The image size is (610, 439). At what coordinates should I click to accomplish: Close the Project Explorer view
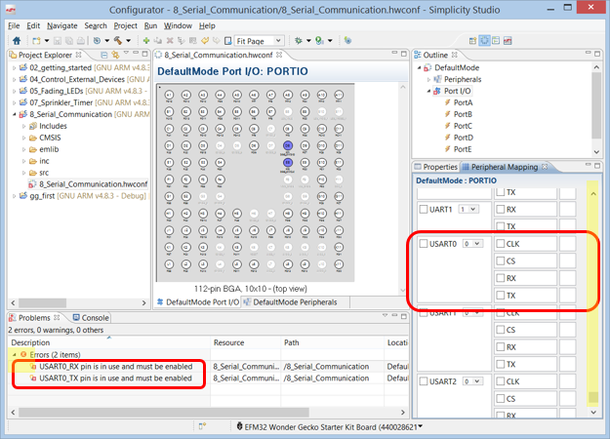(x=79, y=55)
